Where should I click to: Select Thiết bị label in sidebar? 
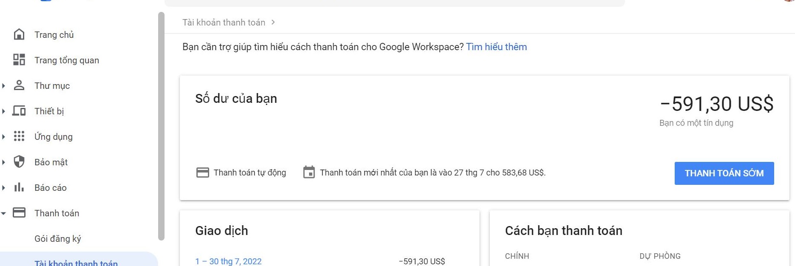tap(49, 111)
